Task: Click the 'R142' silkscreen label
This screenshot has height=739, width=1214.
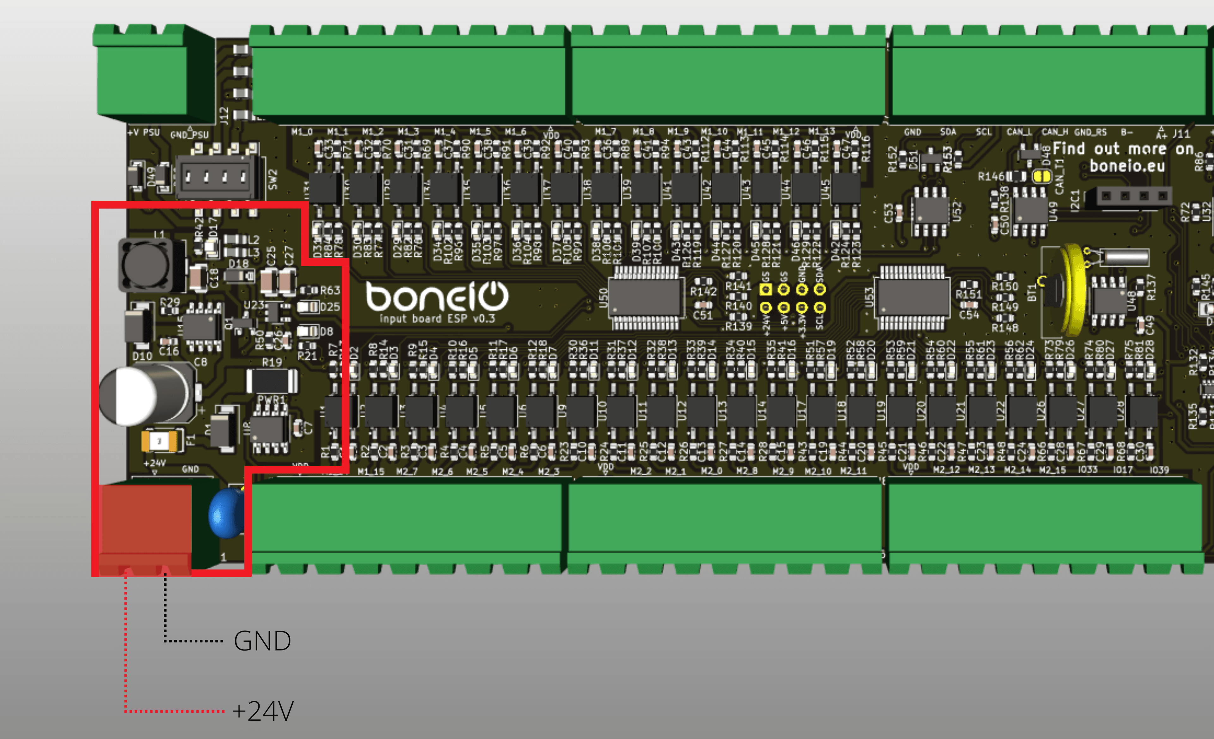Action: tap(703, 292)
